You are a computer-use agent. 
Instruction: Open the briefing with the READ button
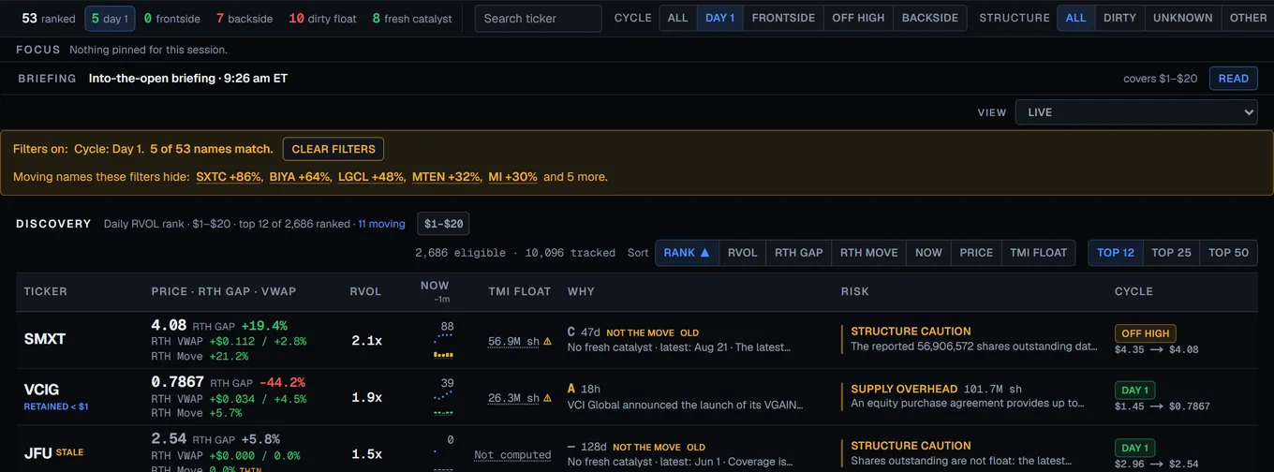click(x=1234, y=79)
